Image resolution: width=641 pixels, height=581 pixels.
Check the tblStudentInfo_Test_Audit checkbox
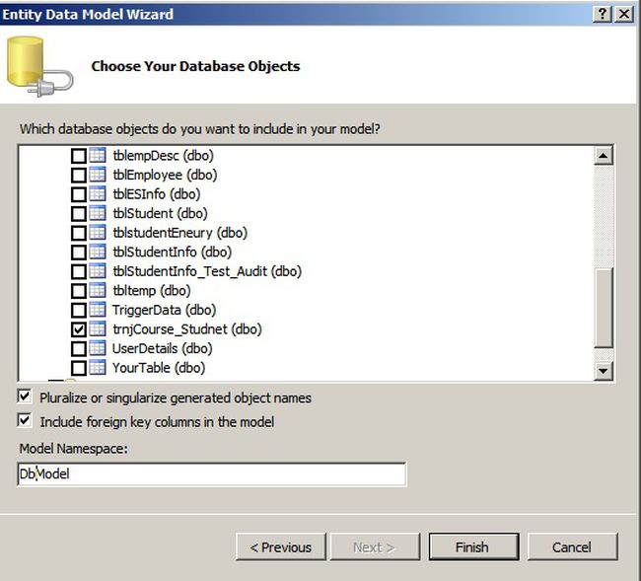(79, 271)
